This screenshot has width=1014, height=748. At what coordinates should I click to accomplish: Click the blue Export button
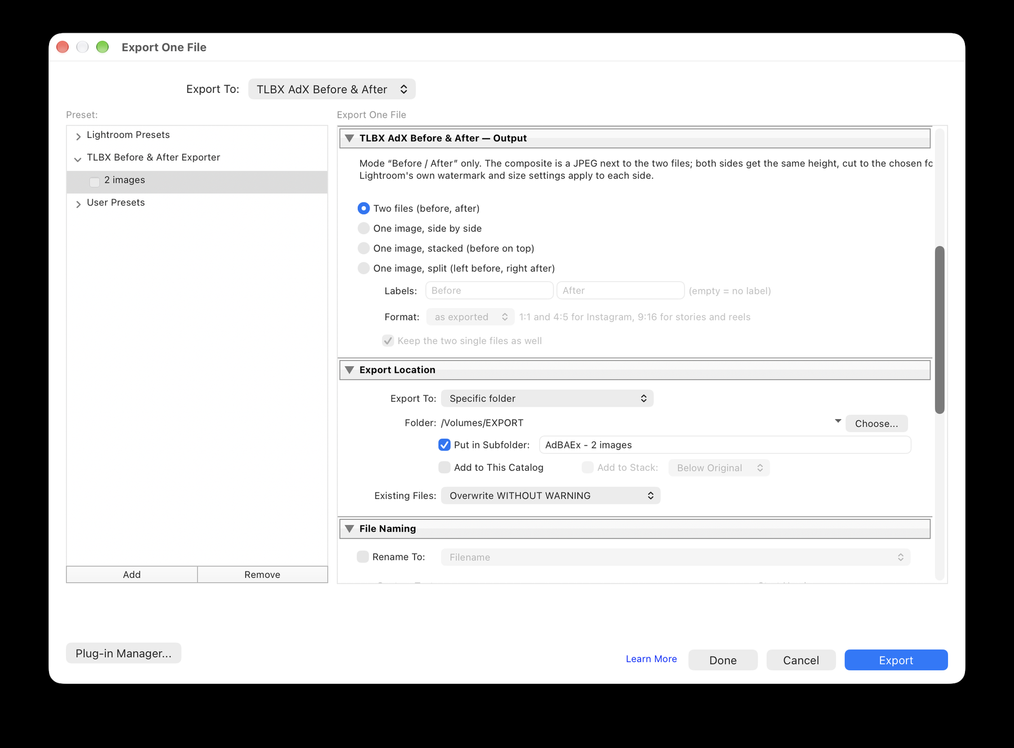coord(896,660)
